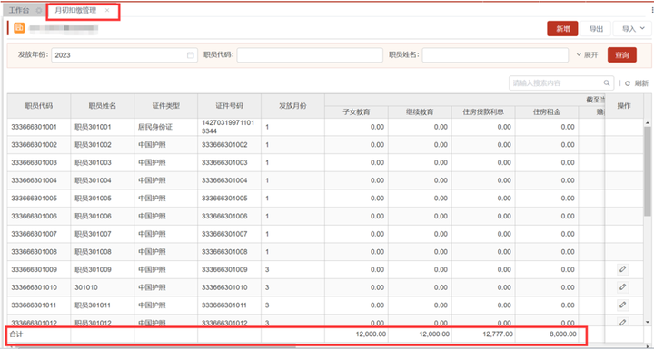The height and width of the screenshot is (349, 654).
Task: Open the 导入 dropdown menu
Action: click(633, 29)
